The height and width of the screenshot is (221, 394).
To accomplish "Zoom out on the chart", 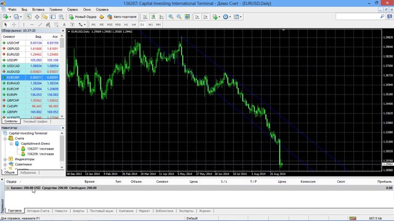I will click(x=179, y=17).
